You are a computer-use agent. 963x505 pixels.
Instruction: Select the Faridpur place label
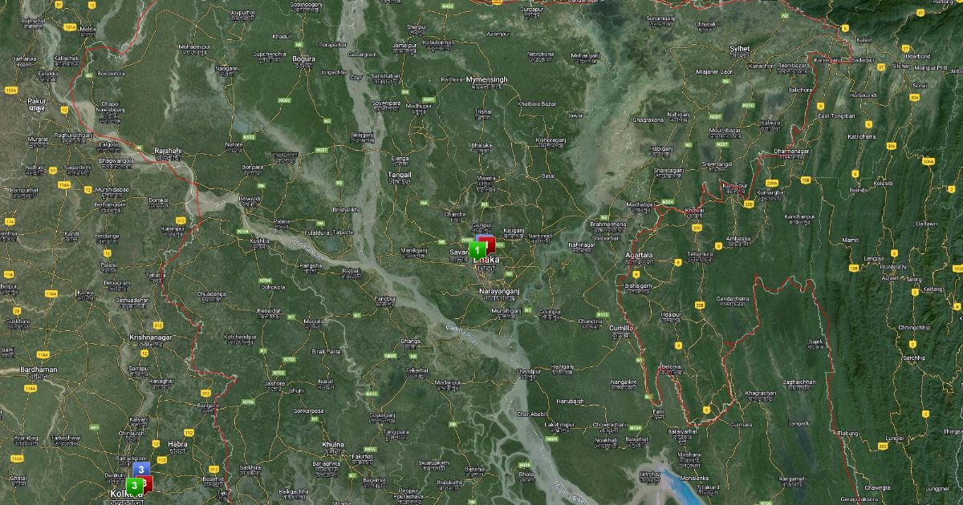[386, 298]
